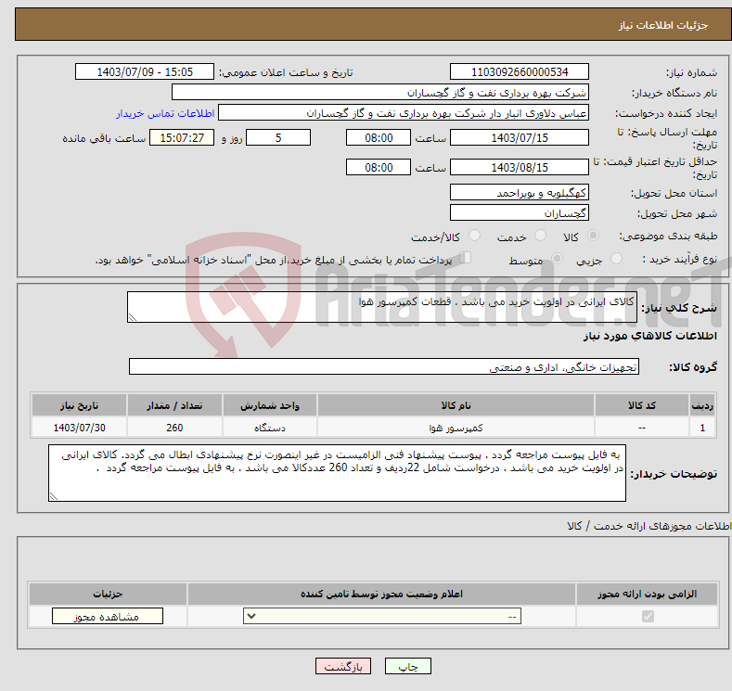Select the کالا radio button

point(593,236)
